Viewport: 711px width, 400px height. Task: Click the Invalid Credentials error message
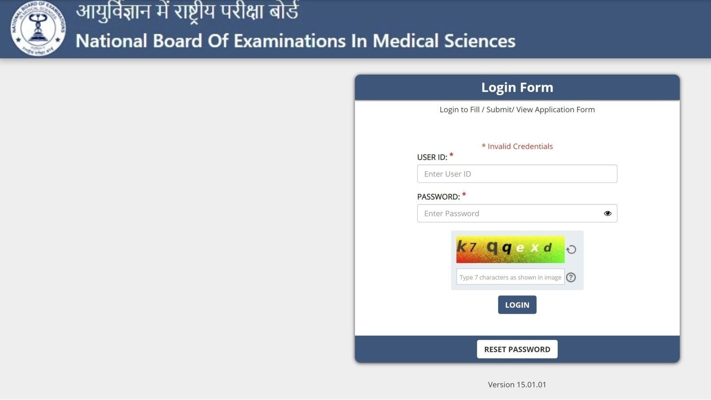point(517,146)
